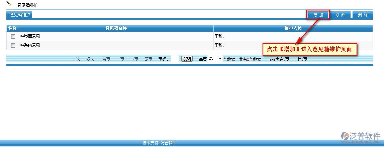This screenshot has height=147, width=384.
Task: Go to first page via 首页
Action: coord(106,59)
